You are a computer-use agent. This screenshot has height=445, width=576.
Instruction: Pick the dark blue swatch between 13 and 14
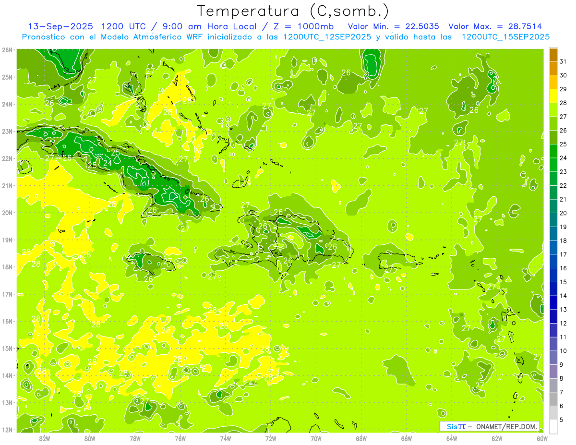pyautogui.click(x=553, y=302)
